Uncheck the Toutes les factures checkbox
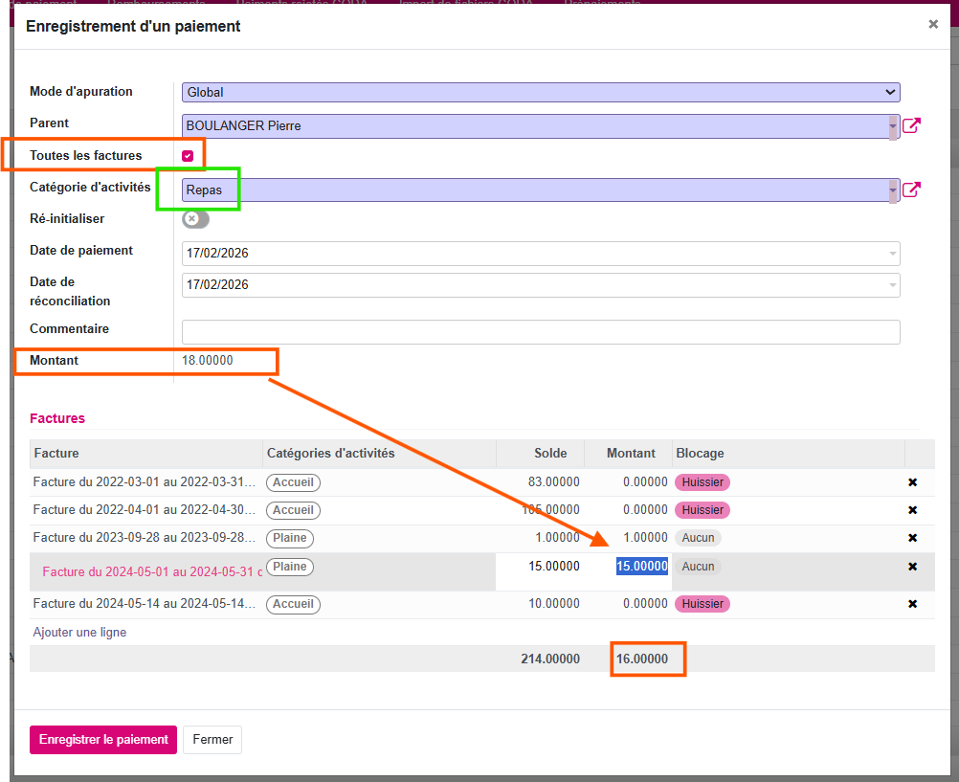Viewport: 959px width, 782px height. pos(188,156)
